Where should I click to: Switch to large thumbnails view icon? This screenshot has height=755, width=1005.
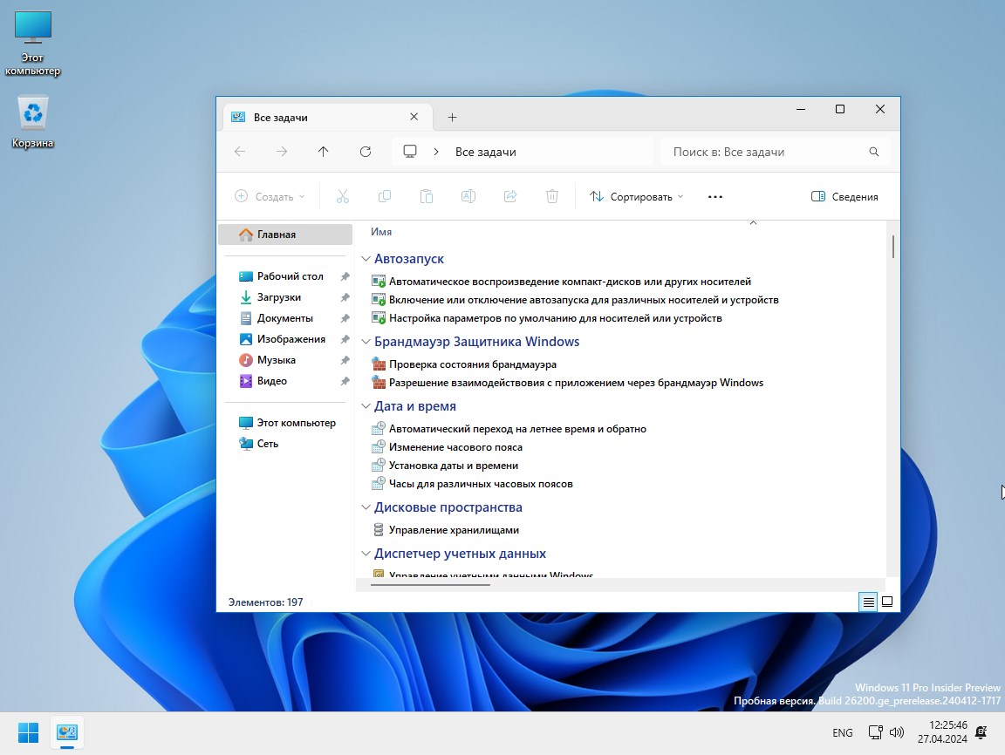pyautogui.click(x=887, y=602)
